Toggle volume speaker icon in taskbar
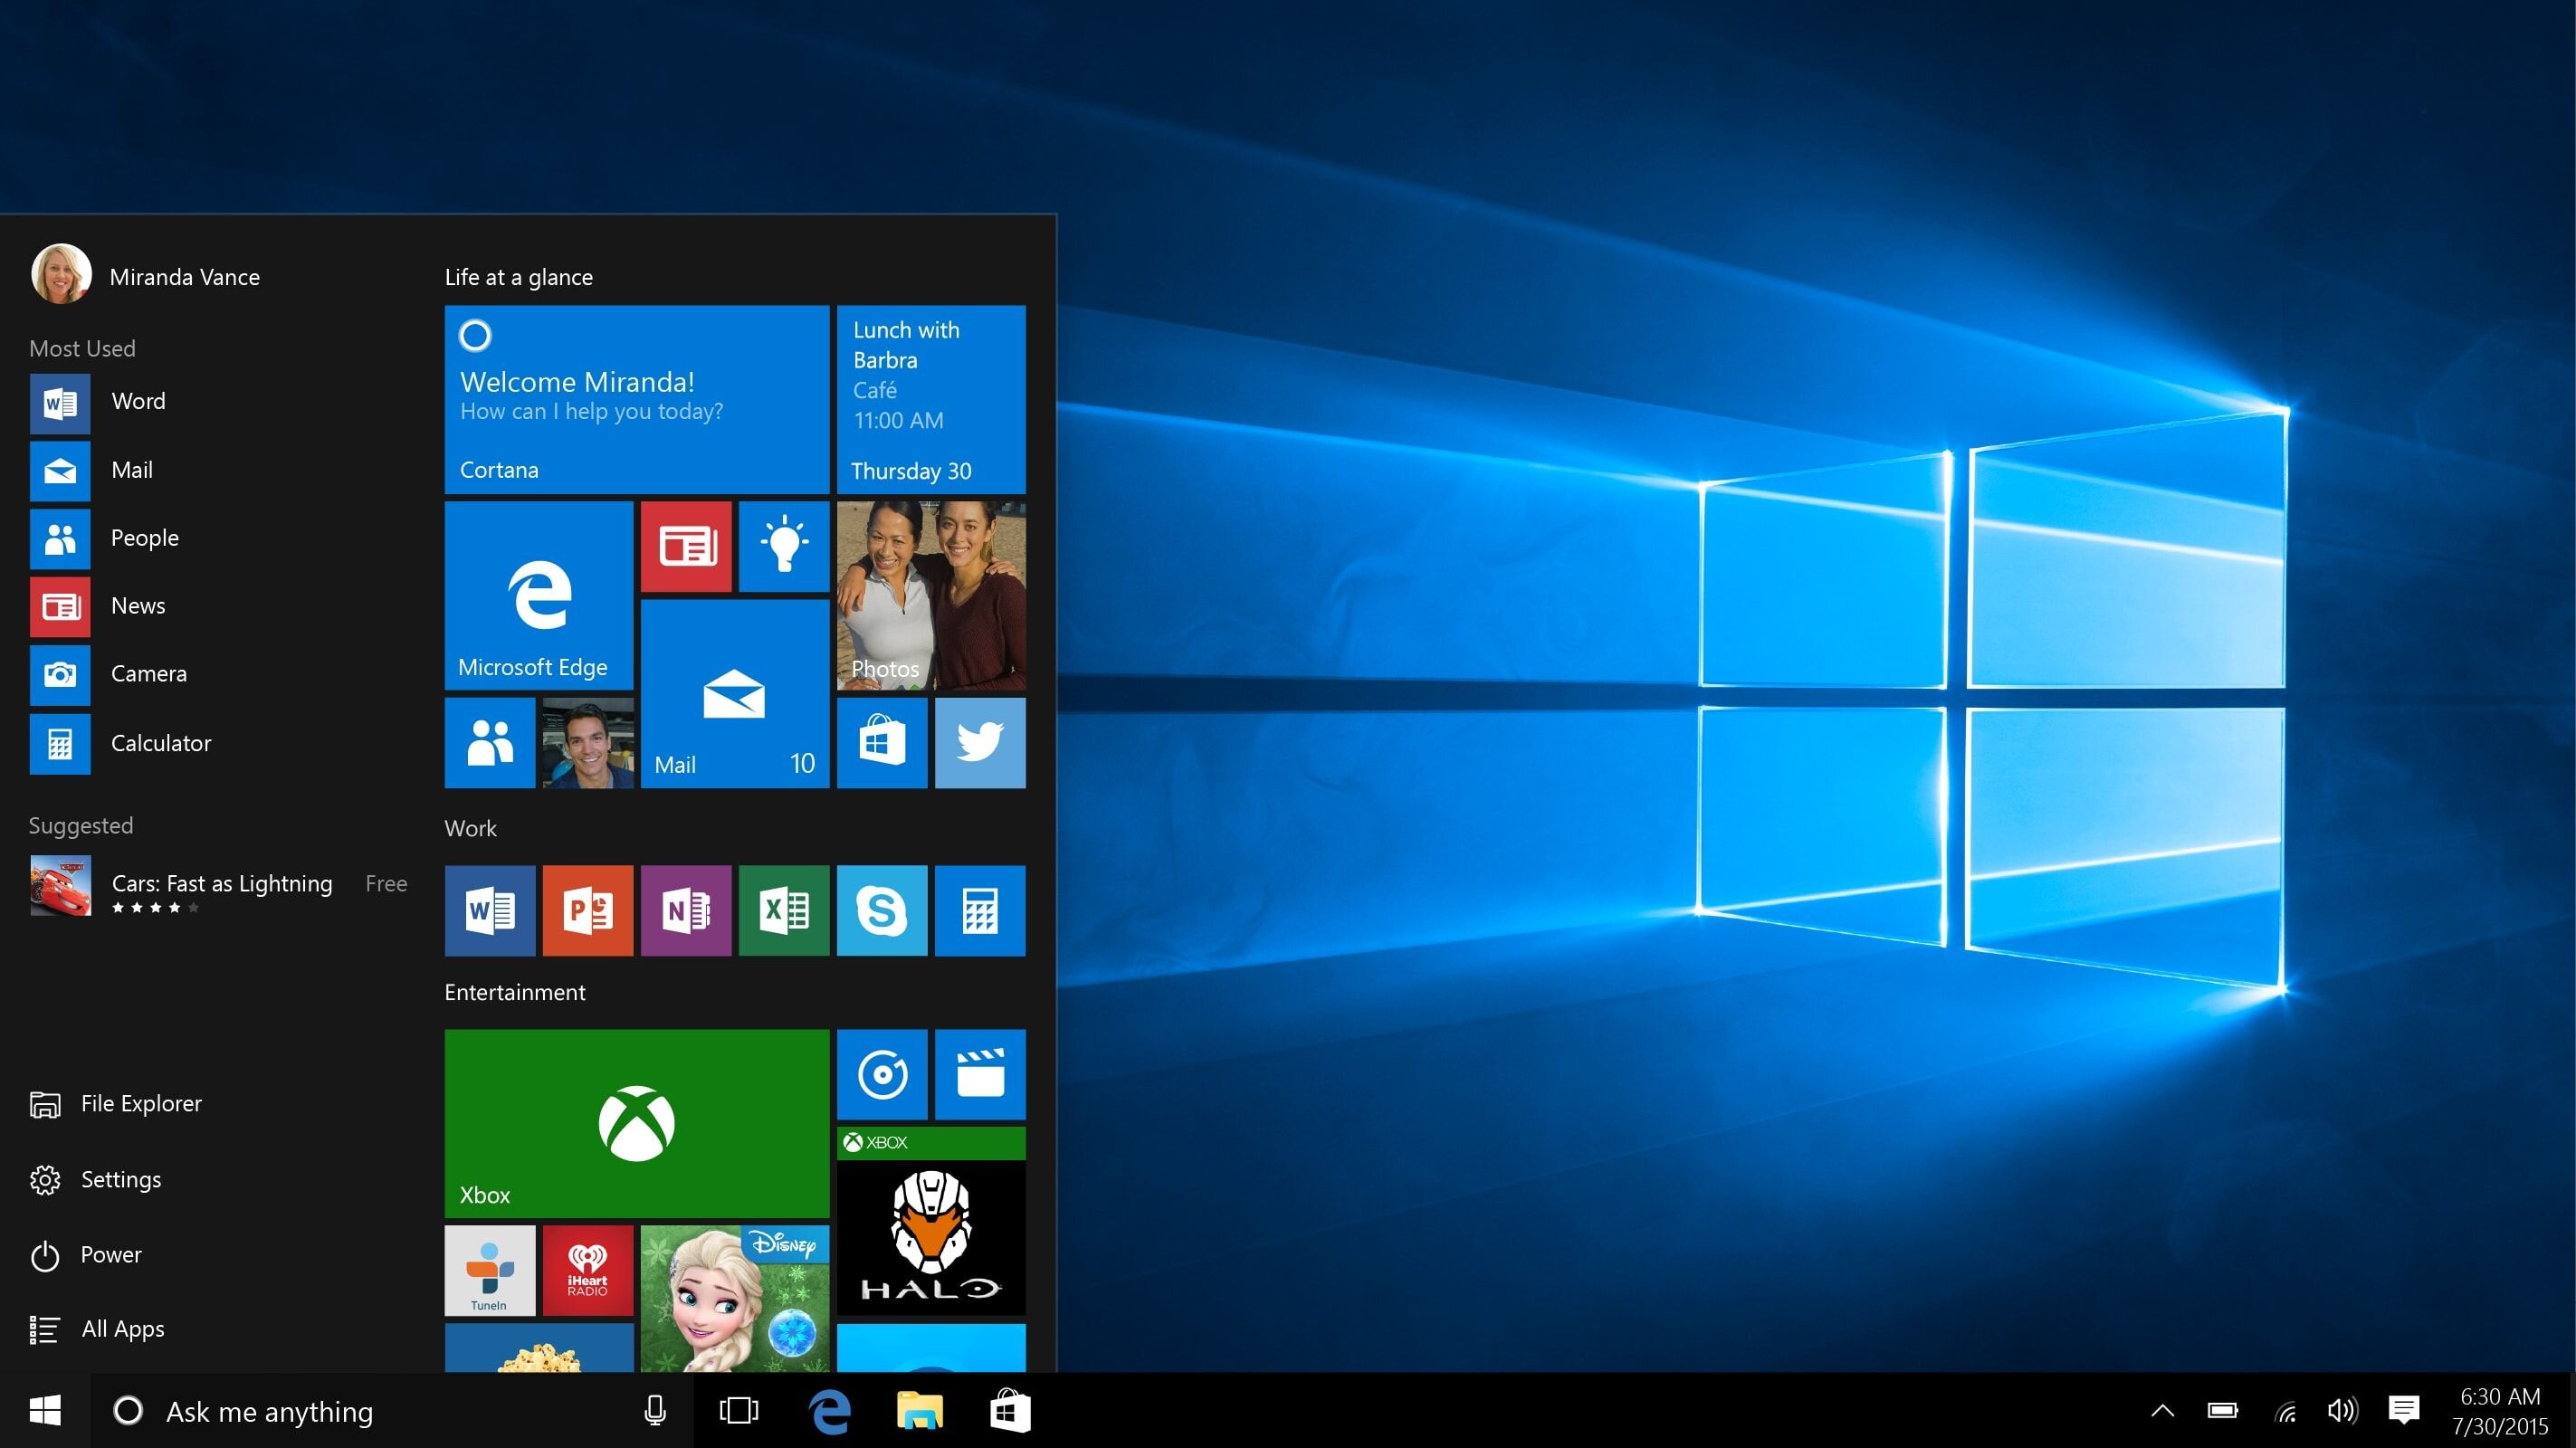The image size is (2576, 1448). [x=2344, y=1409]
